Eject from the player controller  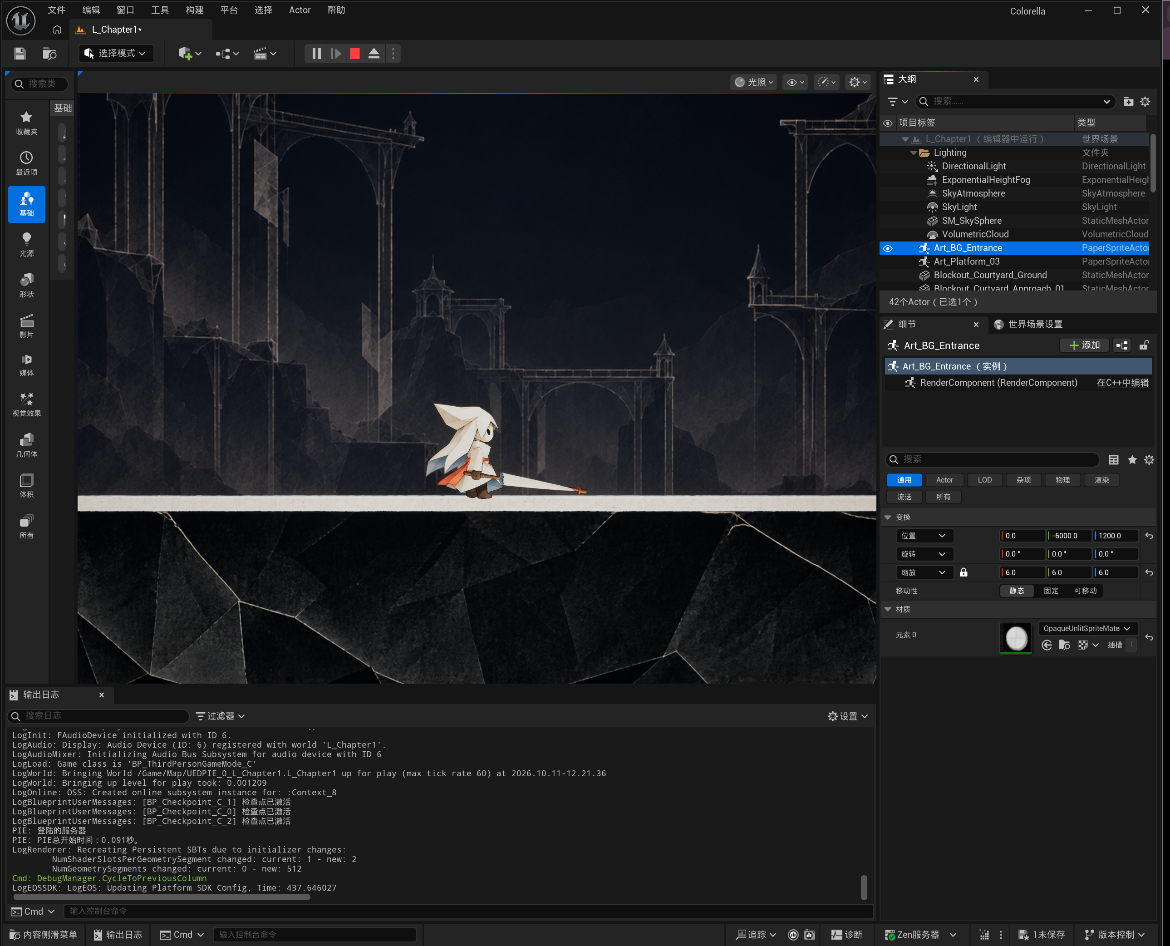374,54
